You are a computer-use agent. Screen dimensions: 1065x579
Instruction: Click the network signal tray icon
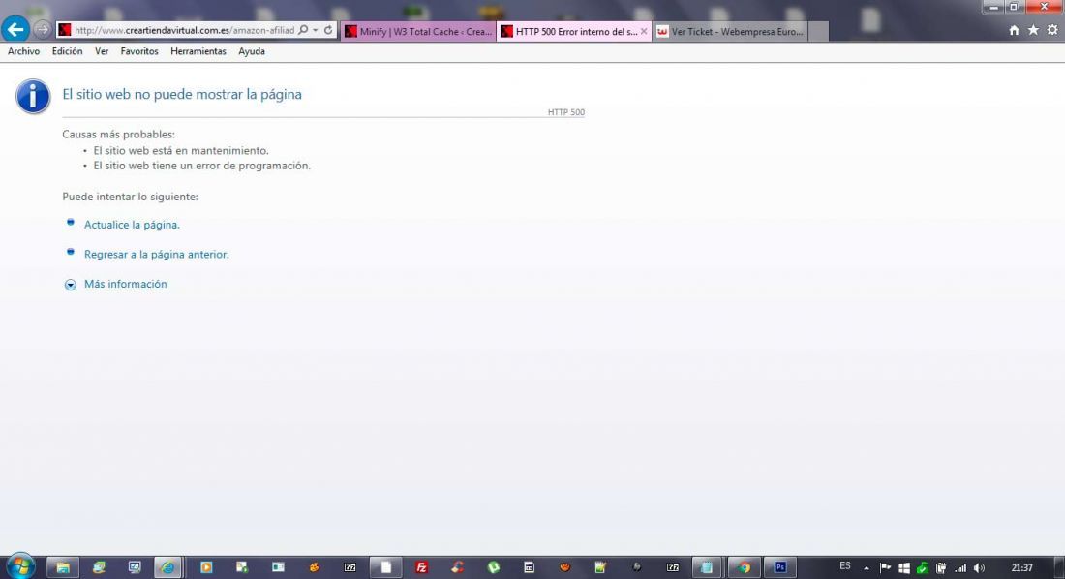pyautogui.click(x=960, y=568)
